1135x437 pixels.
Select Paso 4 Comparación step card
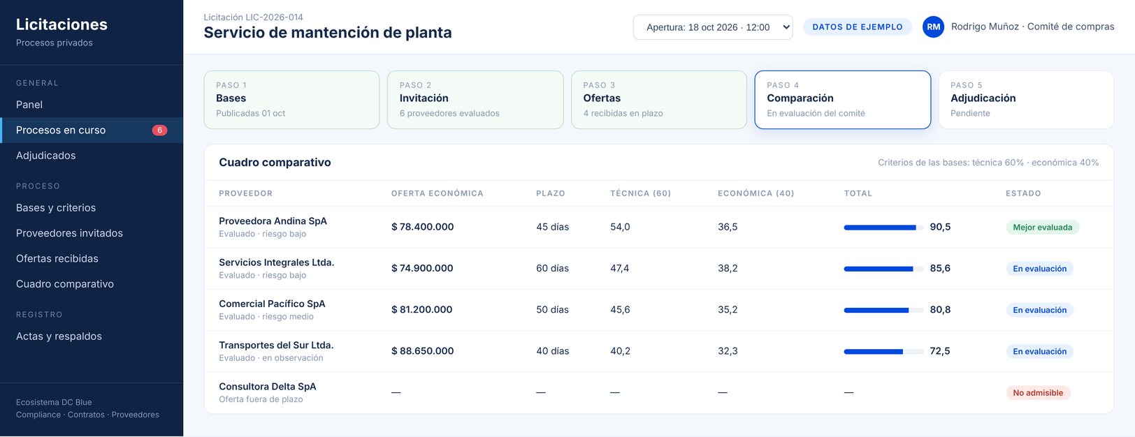pos(843,100)
